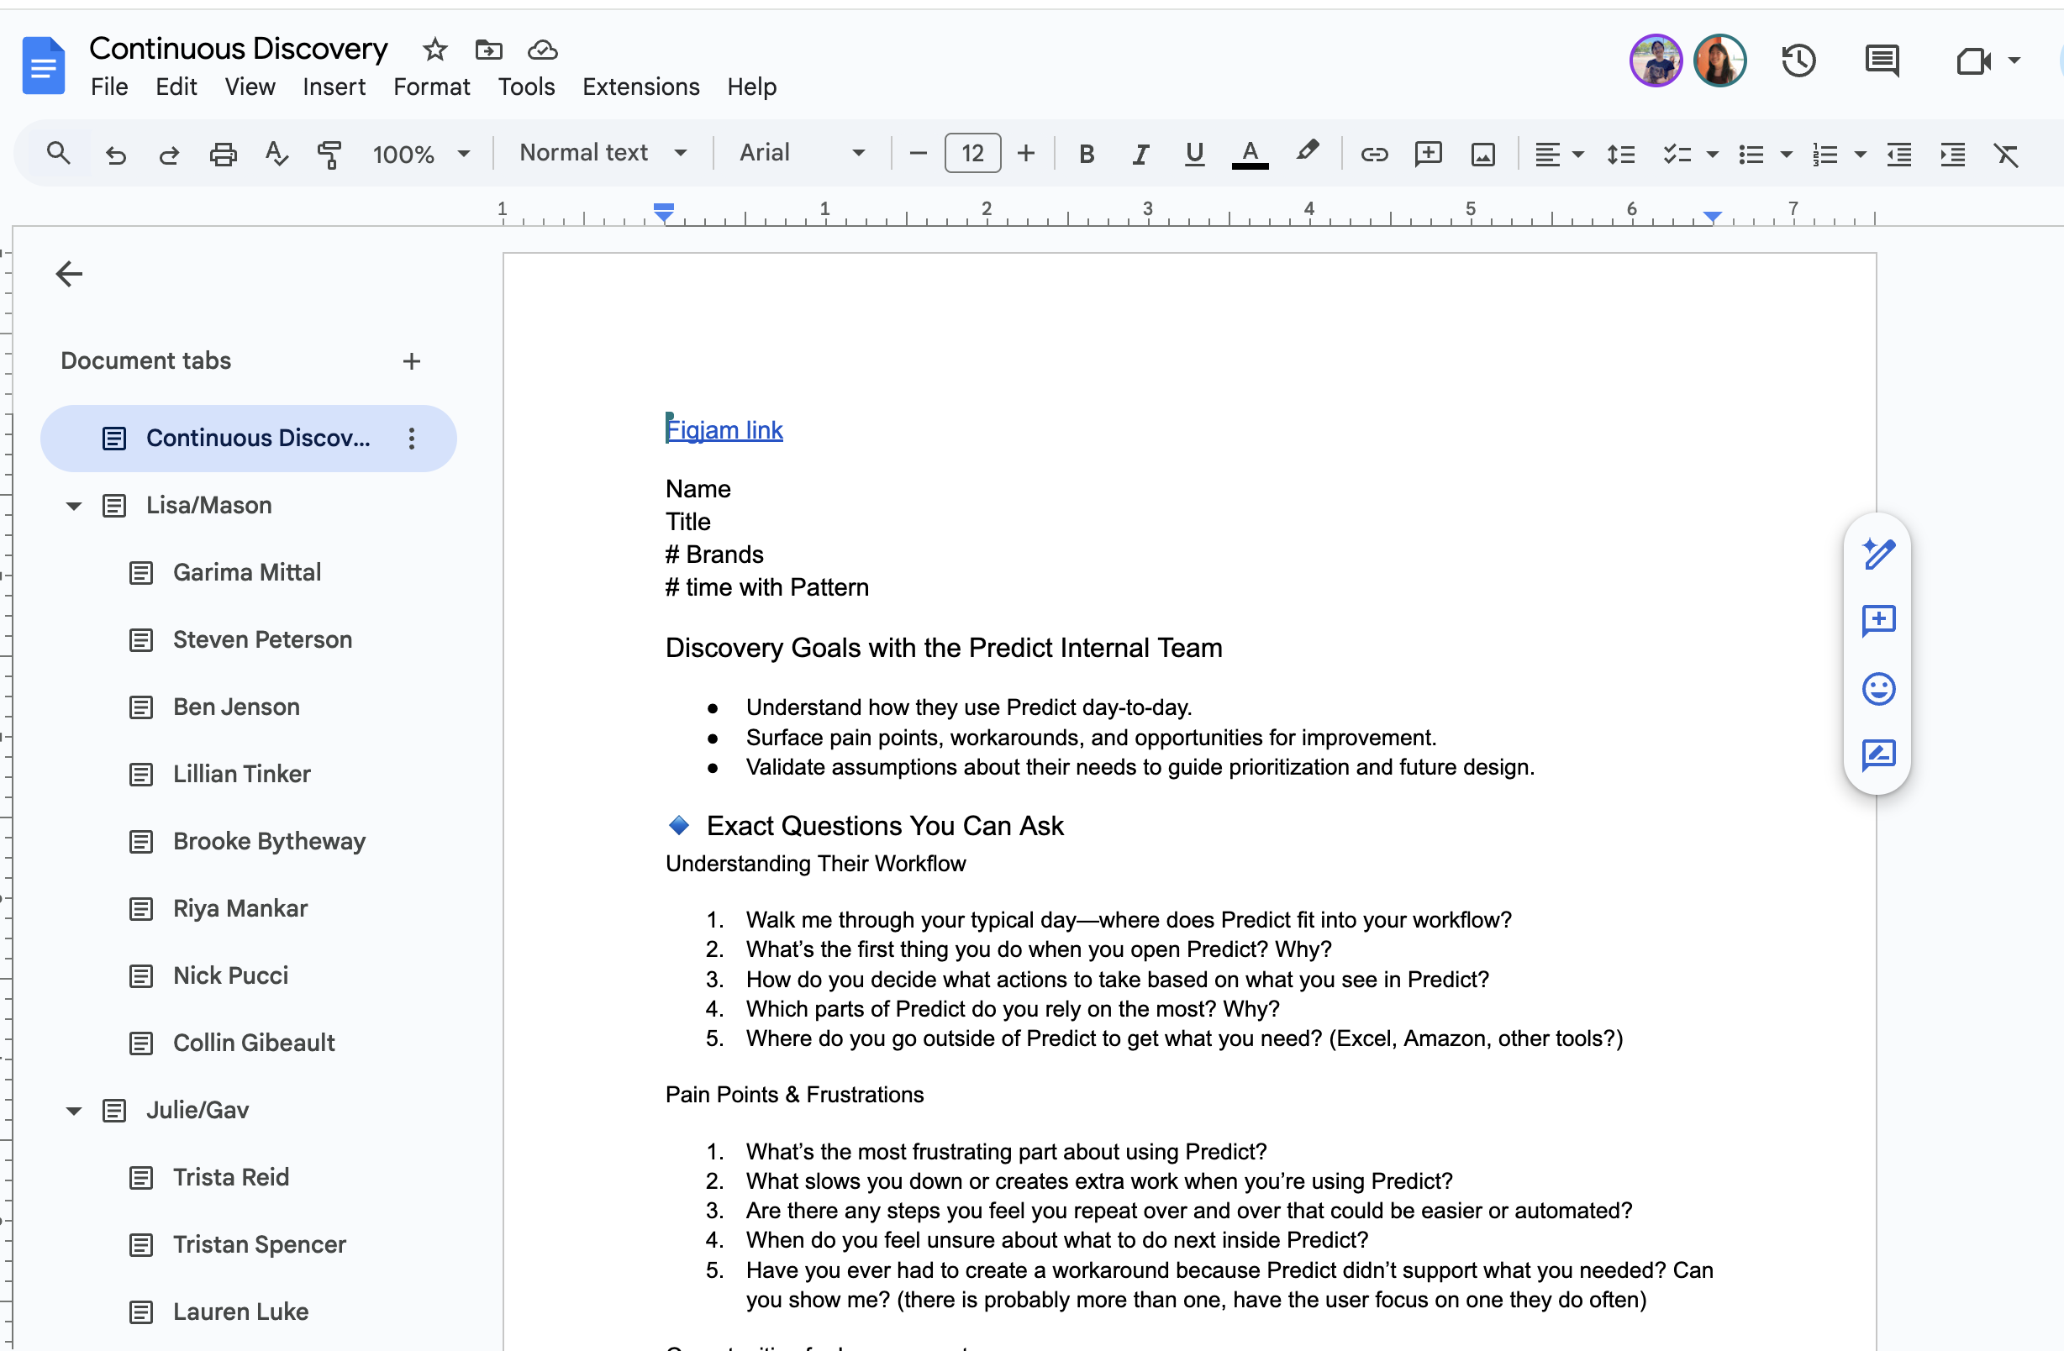
Task: Open the checklist options dropdown arrow
Action: 1712,155
